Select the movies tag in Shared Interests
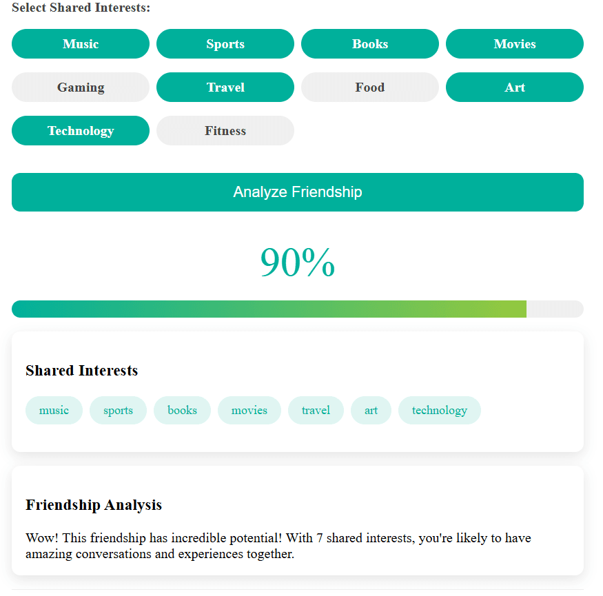 249,410
